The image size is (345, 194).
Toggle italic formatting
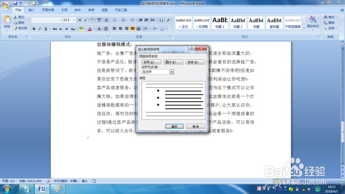pyautogui.click(x=40, y=29)
